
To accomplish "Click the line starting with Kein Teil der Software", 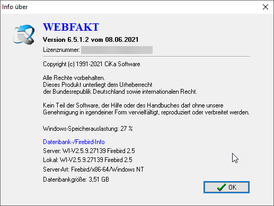I will pyautogui.click(x=133, y=105).
